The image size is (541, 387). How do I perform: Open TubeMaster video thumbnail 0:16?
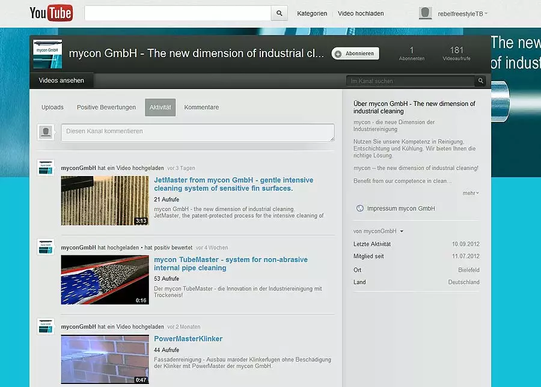pos(105,279)
